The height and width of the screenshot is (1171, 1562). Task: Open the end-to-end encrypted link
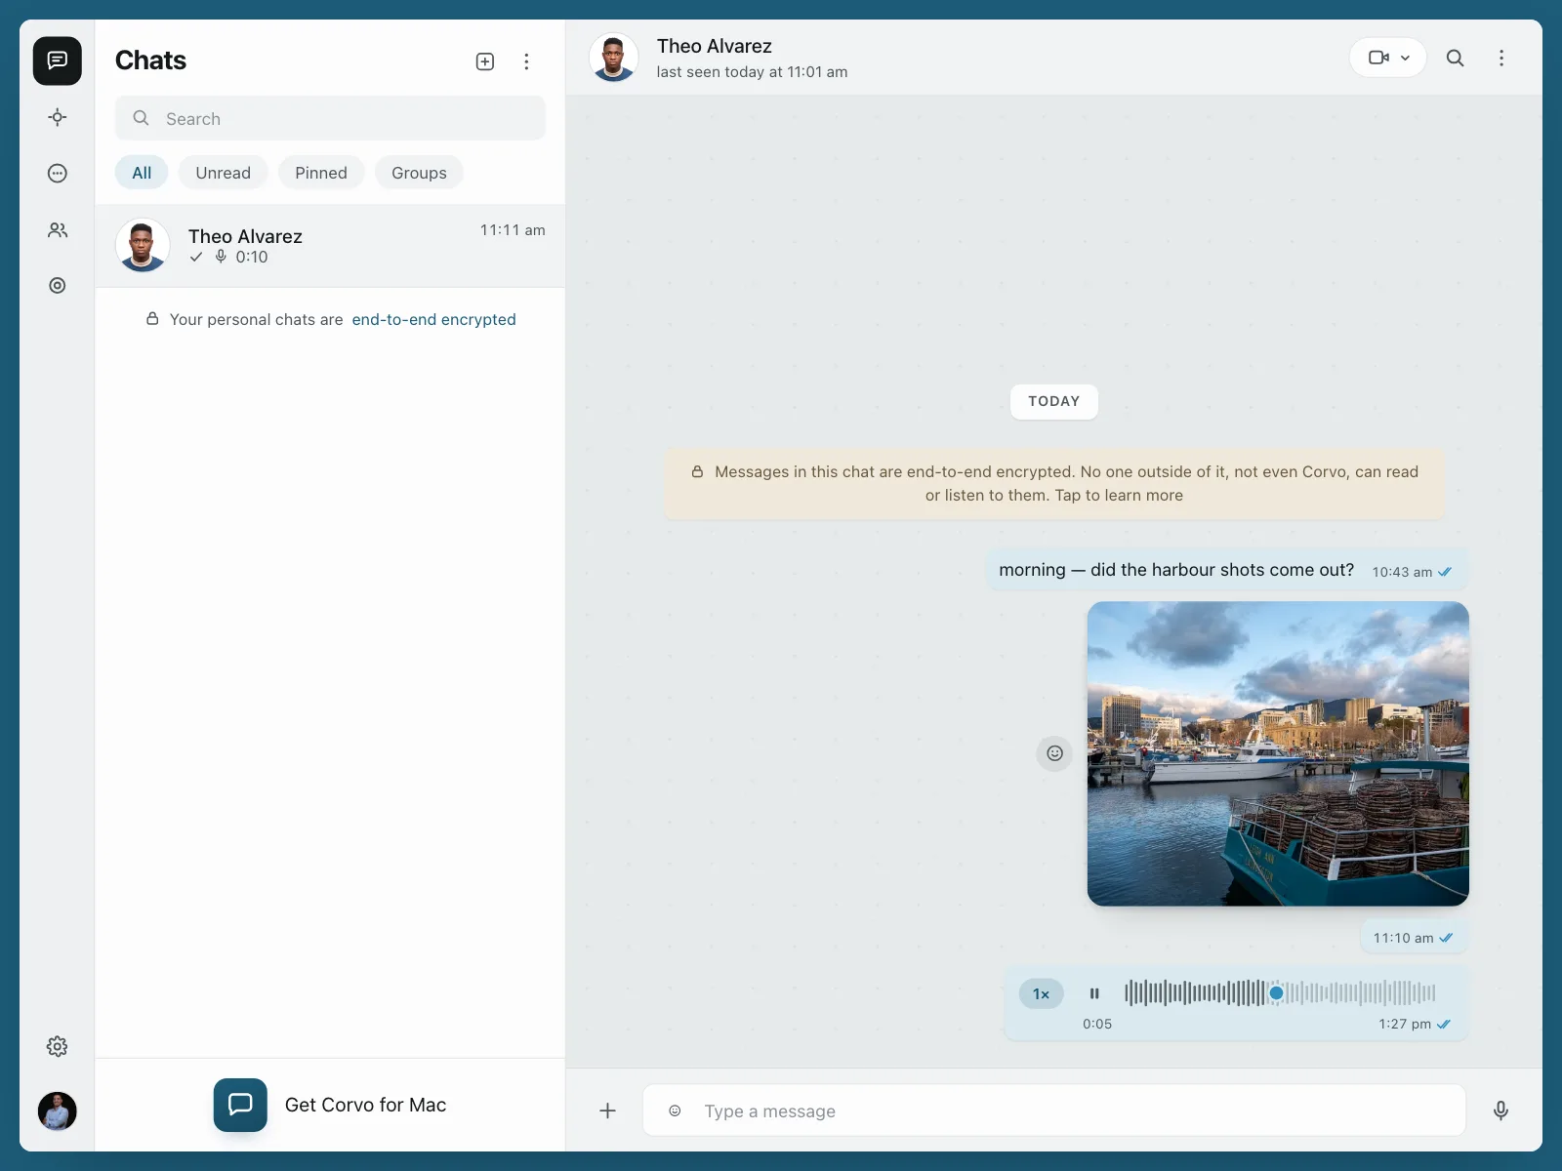pyautogui.click(x=433, y=319)
